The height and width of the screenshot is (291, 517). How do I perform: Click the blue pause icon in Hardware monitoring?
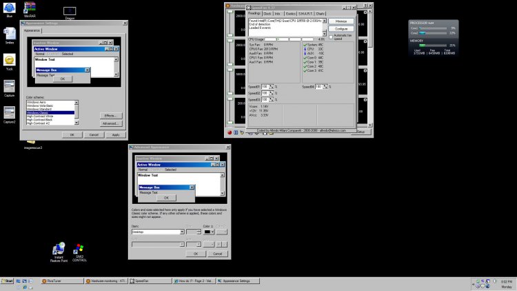[x=236, y=132]
